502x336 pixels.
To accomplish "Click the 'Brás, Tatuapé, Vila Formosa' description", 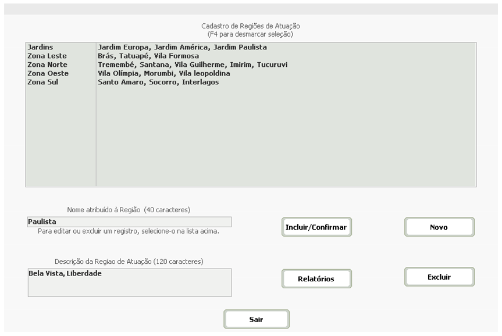I will coord(148,56).
